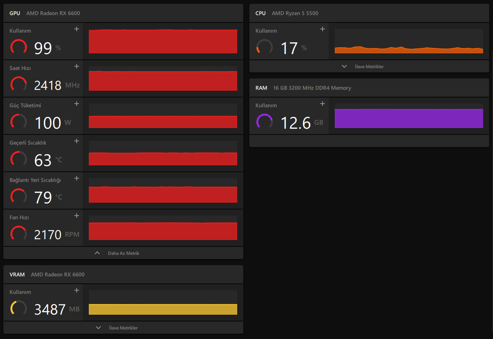
Task: Click the gauge icon next to 79 °C
Action: [19, 196]
